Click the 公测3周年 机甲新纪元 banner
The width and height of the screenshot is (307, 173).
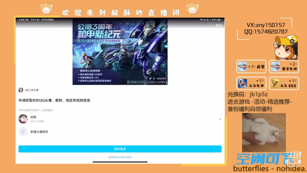point(120,52)
